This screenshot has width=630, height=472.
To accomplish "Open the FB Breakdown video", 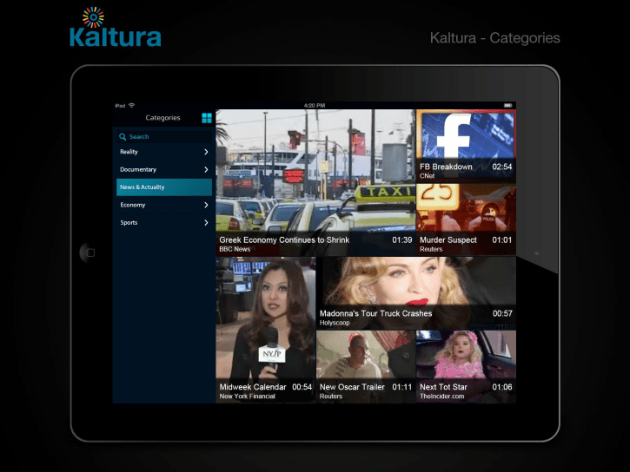I will [466, 146].
